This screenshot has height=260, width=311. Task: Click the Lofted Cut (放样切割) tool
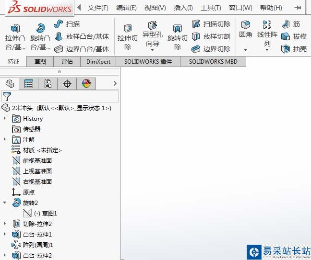click(x=211, y=36)
